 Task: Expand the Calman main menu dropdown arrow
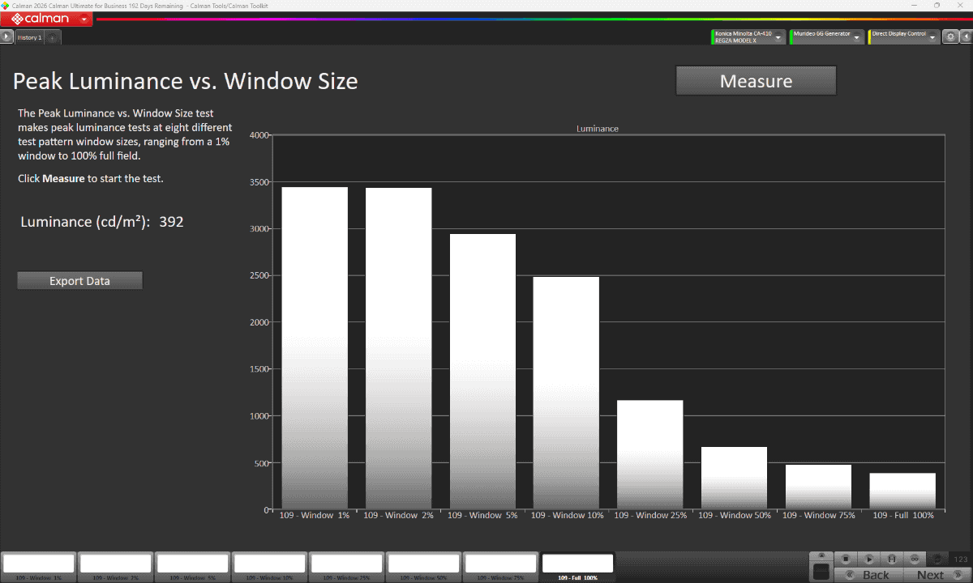coord(84,19)
